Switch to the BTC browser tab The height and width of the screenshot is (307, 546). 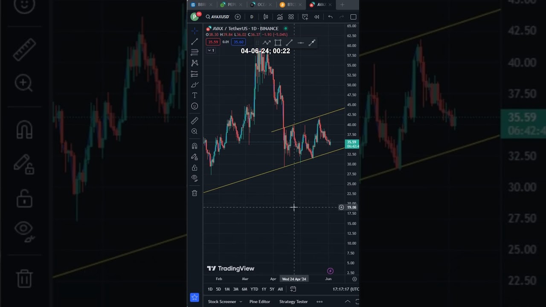tap(290, 5)
